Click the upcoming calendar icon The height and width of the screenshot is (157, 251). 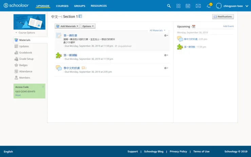click(x=194, y=26)
